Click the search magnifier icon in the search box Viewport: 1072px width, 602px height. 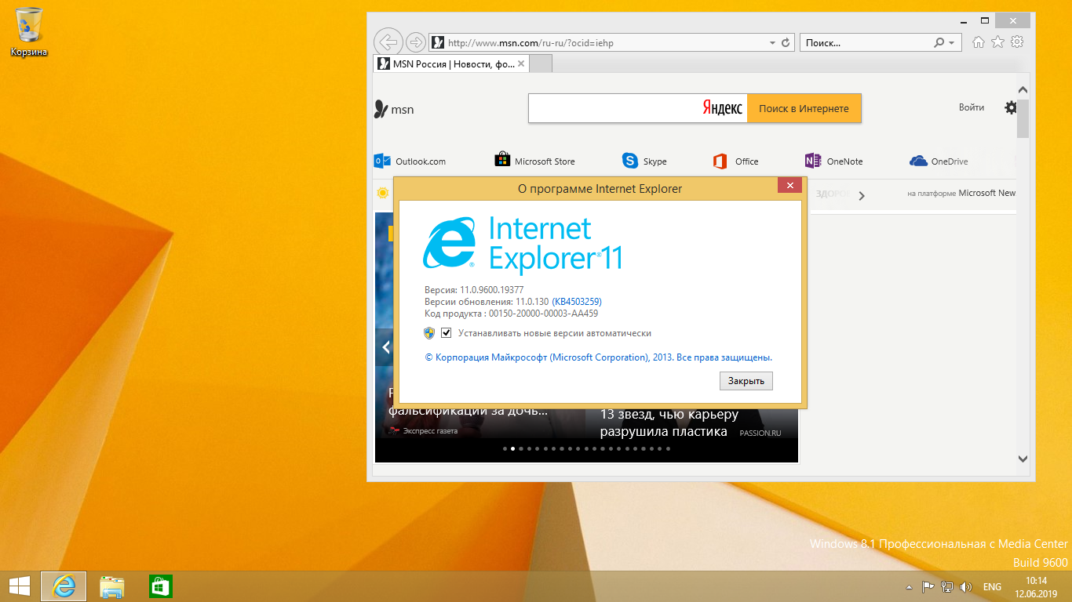click(x=939, y=42)
